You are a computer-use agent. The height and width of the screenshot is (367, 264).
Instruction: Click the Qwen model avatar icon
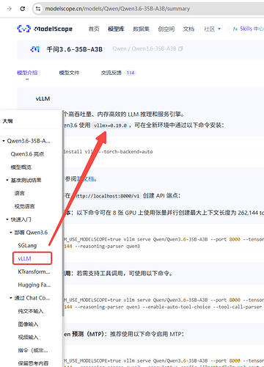tap(35, 49)
